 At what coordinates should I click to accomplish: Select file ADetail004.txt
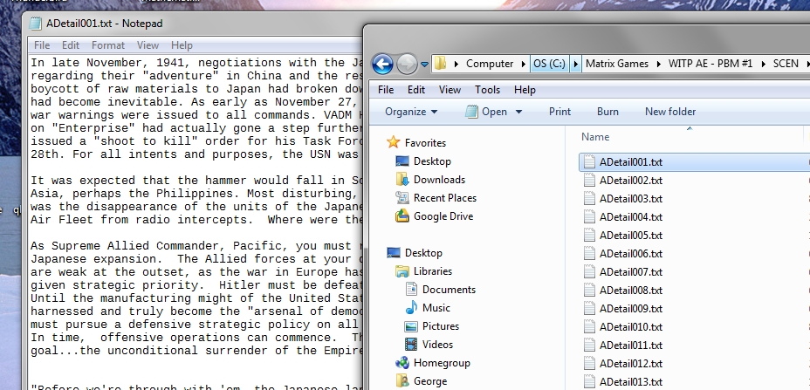click(631, 217)
